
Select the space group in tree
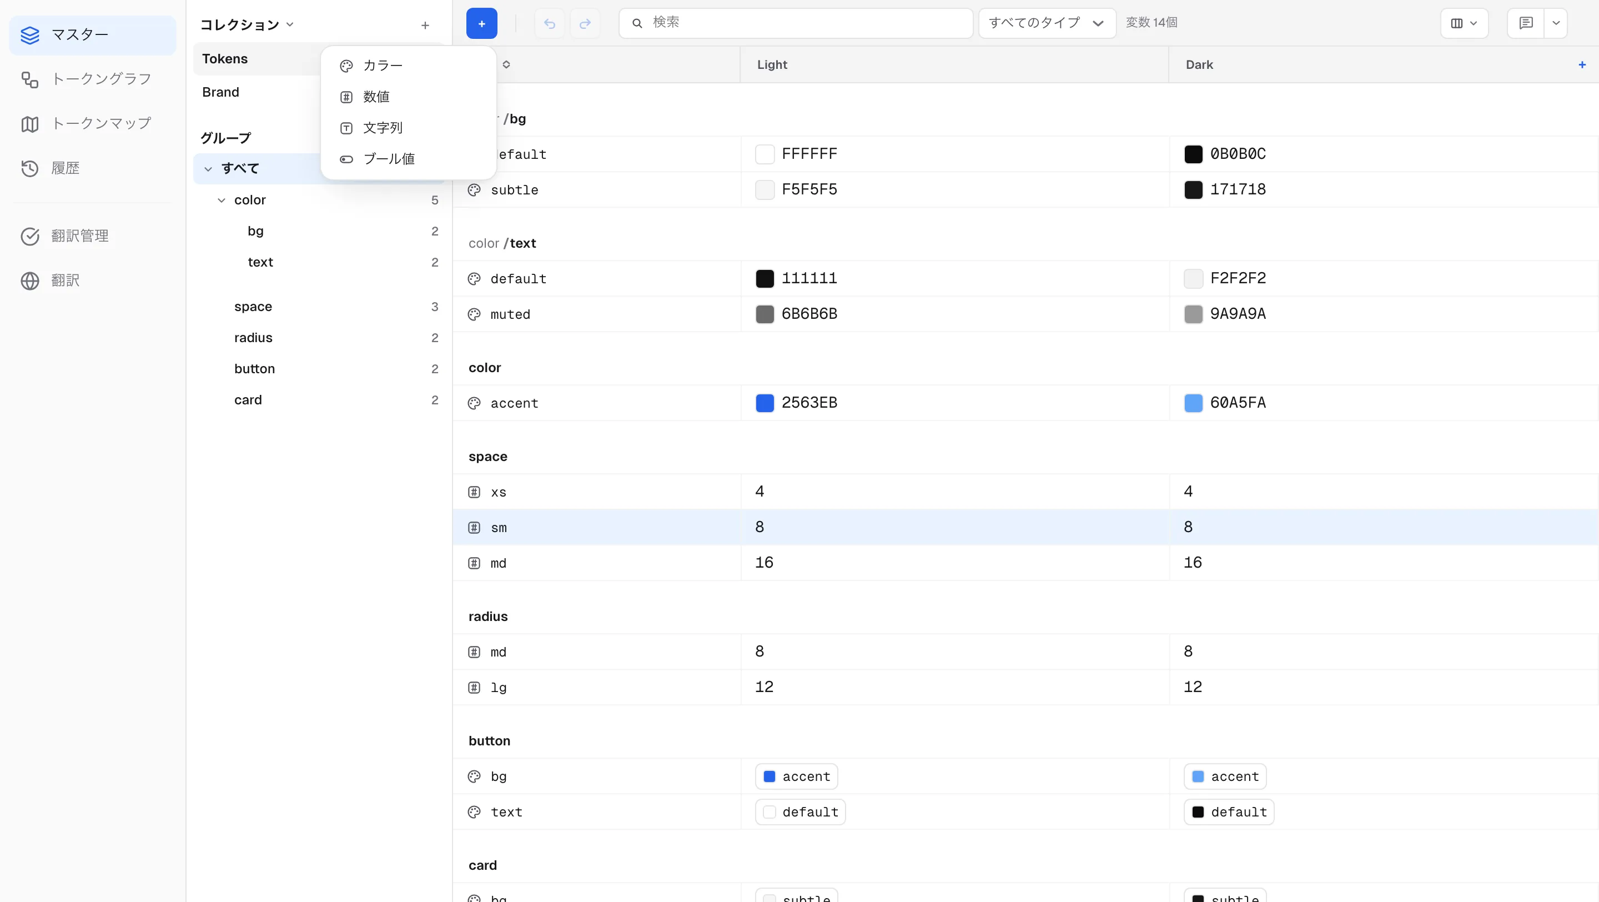point(319,307)
